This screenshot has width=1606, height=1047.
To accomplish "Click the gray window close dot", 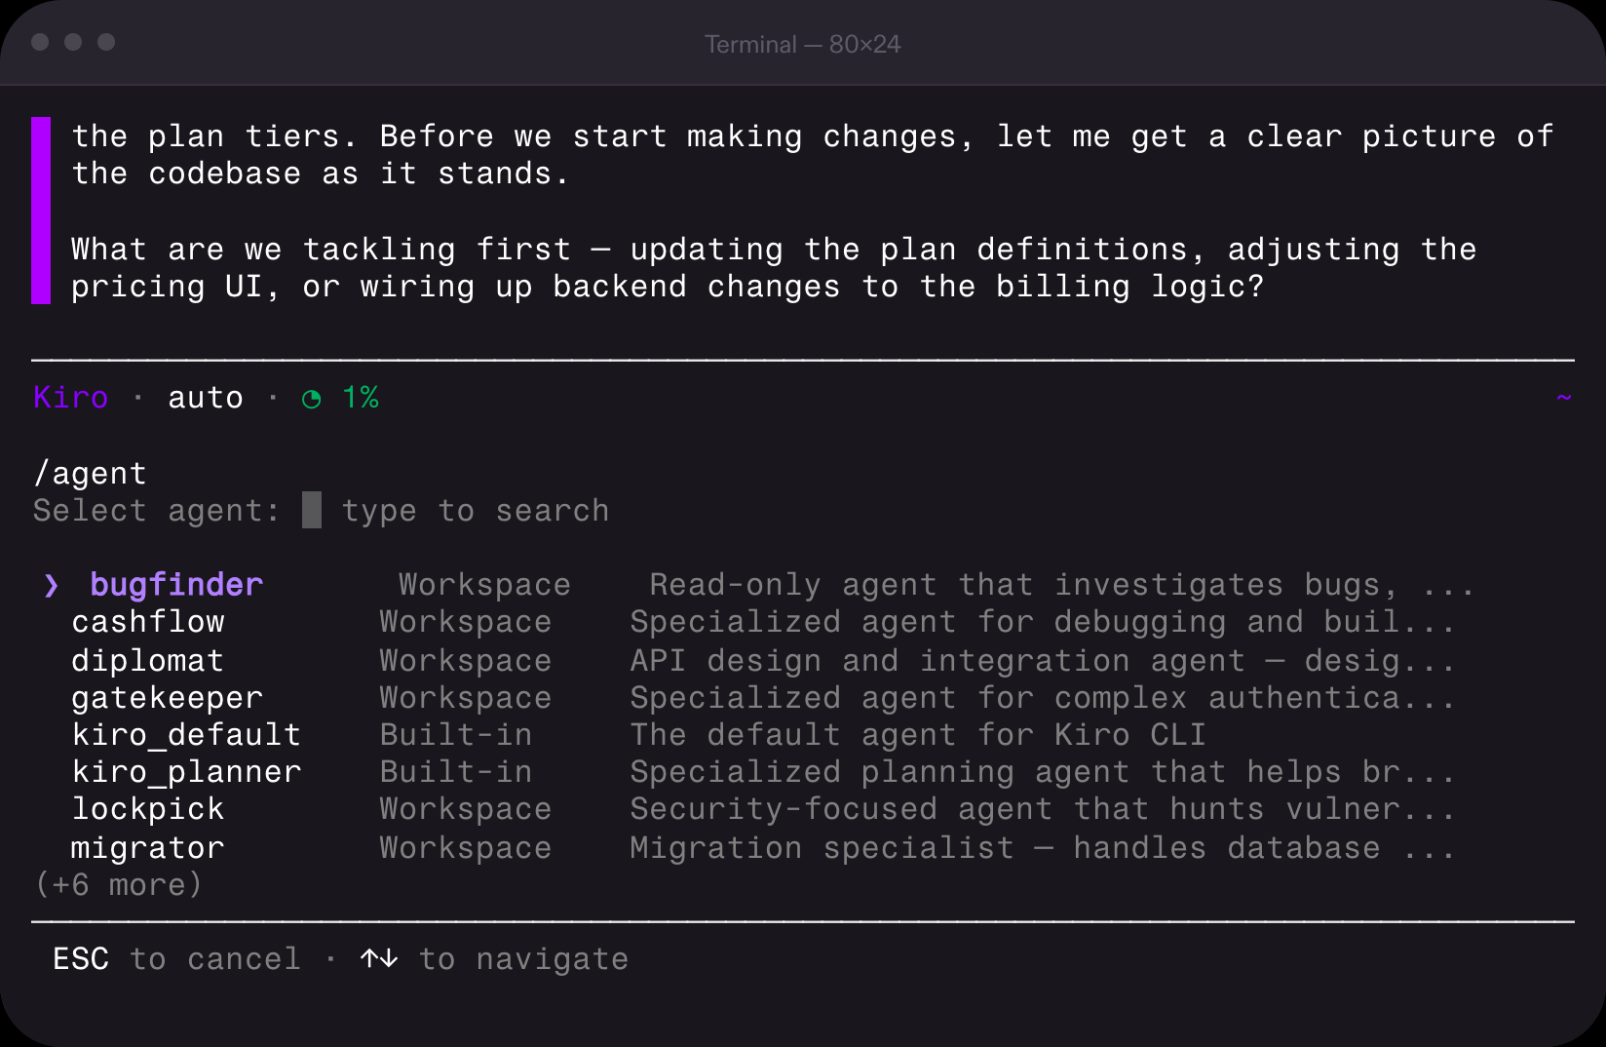I will click(40, 42).
